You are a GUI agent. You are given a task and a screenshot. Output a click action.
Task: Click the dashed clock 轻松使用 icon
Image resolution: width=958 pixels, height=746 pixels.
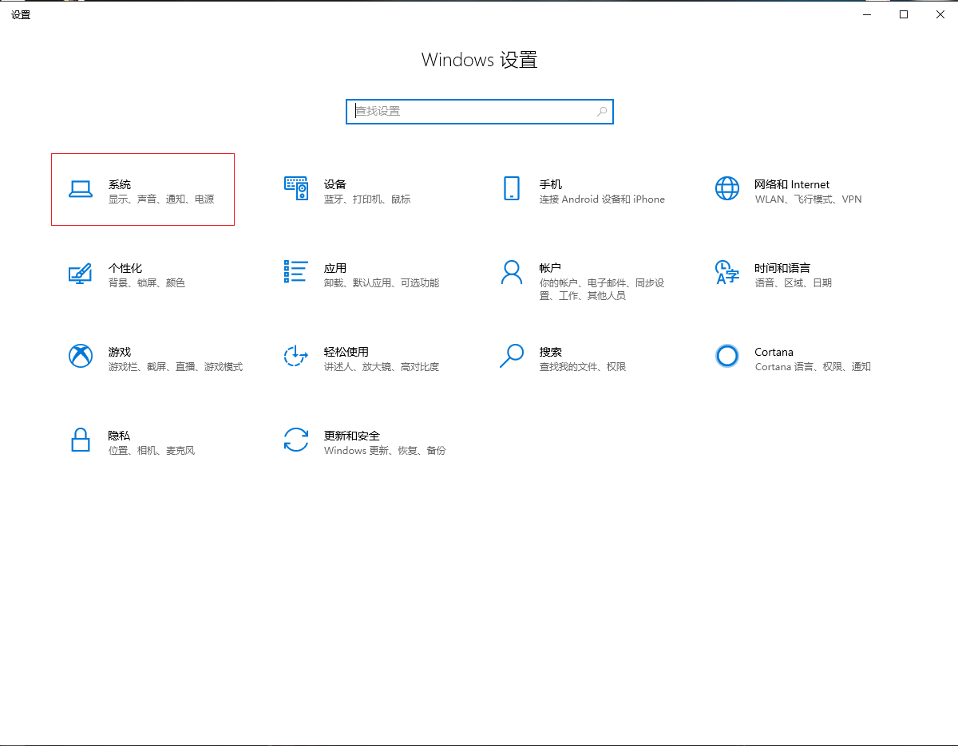tap(296, 356)
